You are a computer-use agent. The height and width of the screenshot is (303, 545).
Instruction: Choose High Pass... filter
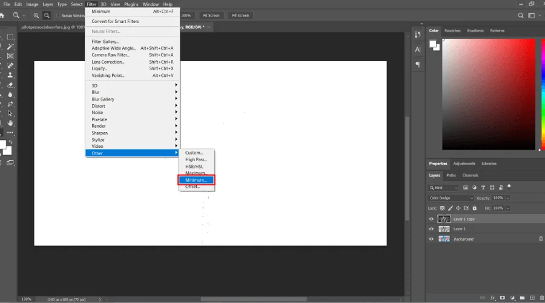(196, 159)
